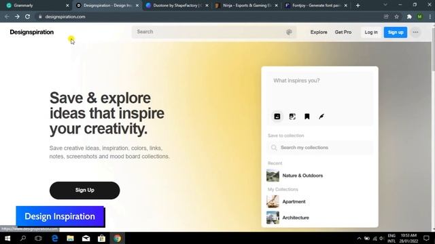Open Task View on taskbar
Image resolution: width=435 pixels, height=244 pixels.
[x=38, y=238]
